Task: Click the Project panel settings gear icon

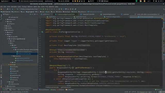Action: click(x=35, y=14)
